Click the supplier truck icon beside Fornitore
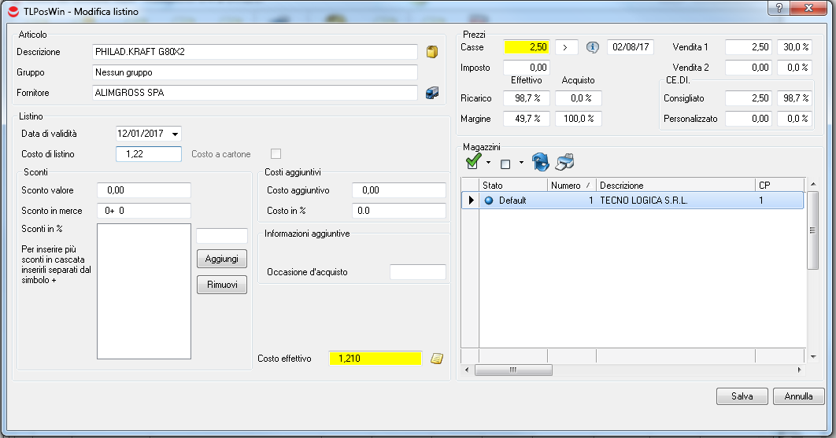 [x=431, y=93]
